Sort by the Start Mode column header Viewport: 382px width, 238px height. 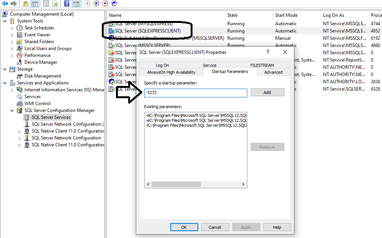click(x=296, y=15)
